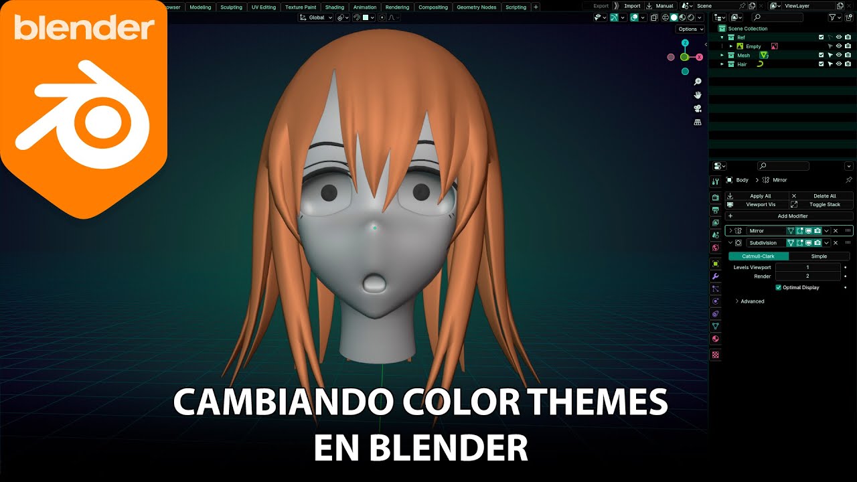Click the Apply All button
The width and height of the screenshot is (857, 482).
click(757, 196)
